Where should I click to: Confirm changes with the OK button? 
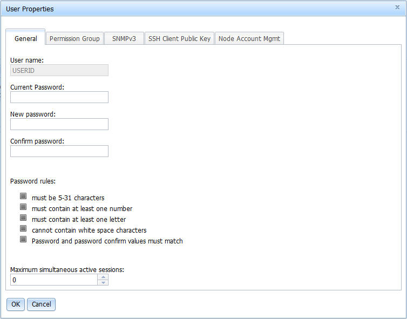pyautogui.click(x=16, y=304)
